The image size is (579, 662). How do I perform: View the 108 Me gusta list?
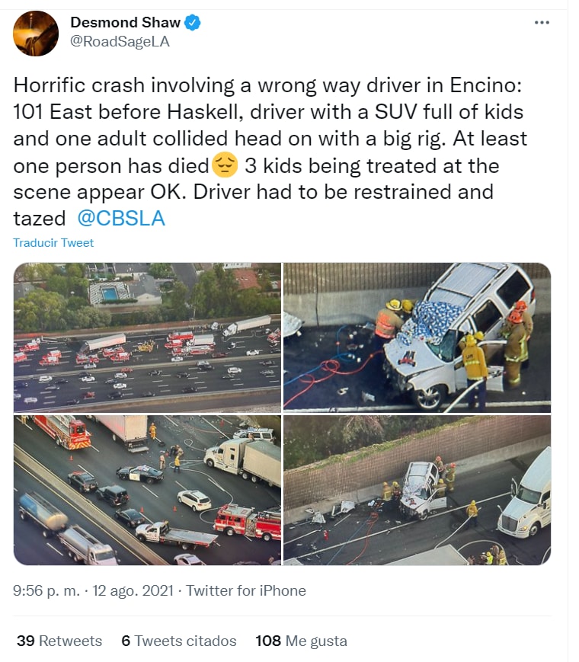301,641
